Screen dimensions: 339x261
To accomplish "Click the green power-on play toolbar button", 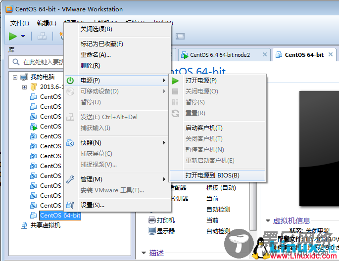I will point(12,36).
